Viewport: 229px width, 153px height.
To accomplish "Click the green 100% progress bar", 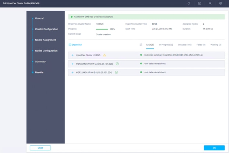I will (102, 29).
